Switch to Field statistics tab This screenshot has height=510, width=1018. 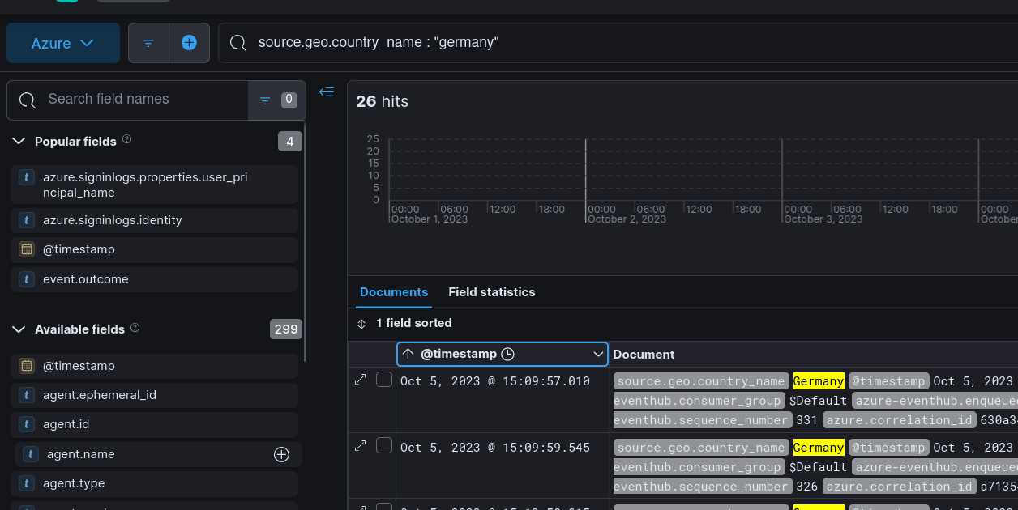point(491,292)
